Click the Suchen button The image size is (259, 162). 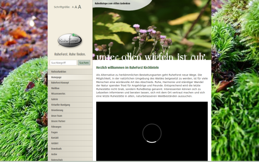(84, 63)
